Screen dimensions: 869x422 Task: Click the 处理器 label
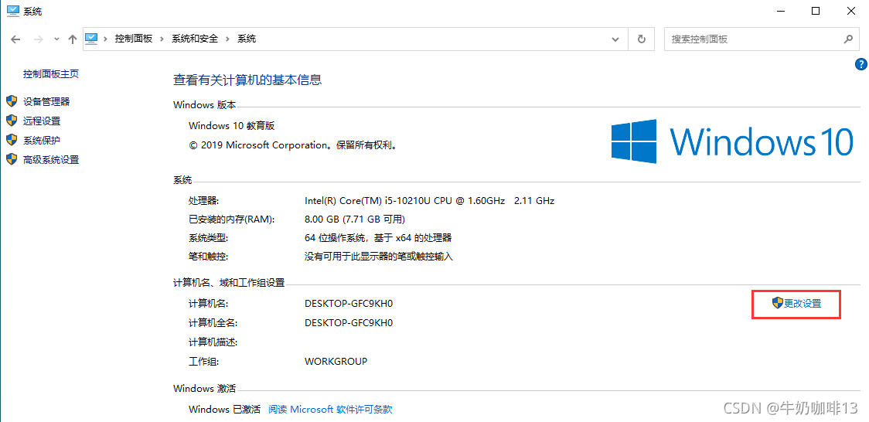tap(203, 200)
